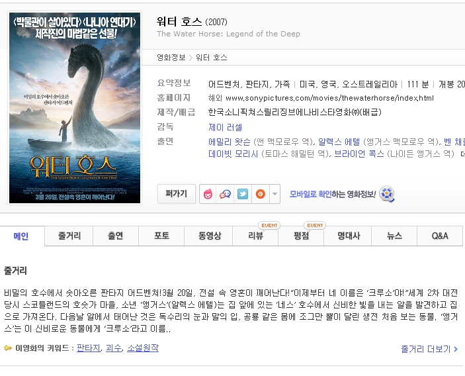Screen dimensions: 465x376
Task: Open the 리뷰 tab
Action: (x=255, y=236)
